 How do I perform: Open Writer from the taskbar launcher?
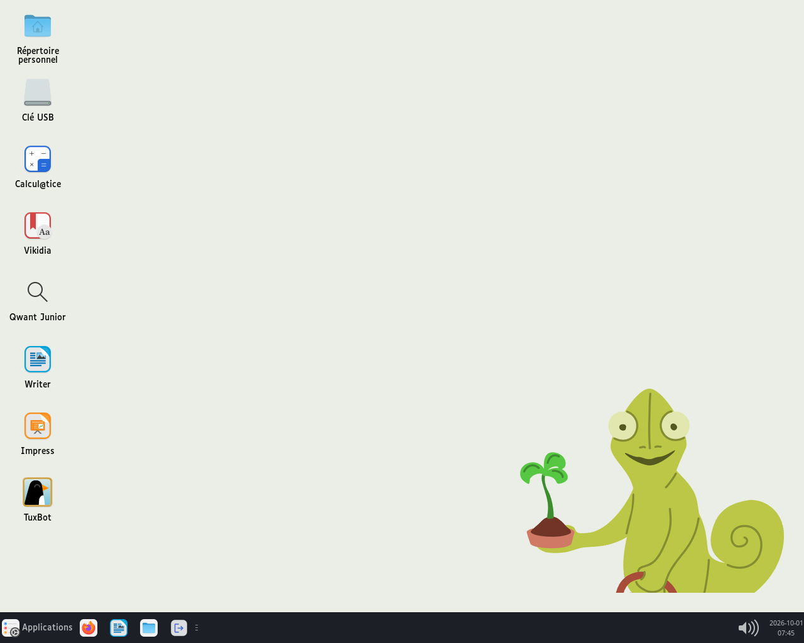(x=119, y=628)
